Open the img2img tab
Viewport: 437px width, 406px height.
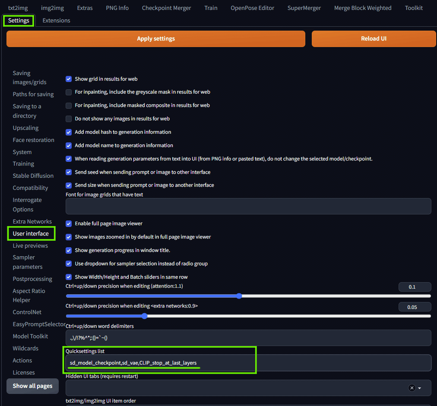coord(52,8)
